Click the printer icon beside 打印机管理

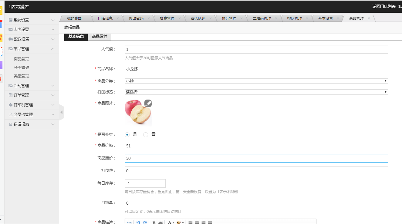pos(11,105)
